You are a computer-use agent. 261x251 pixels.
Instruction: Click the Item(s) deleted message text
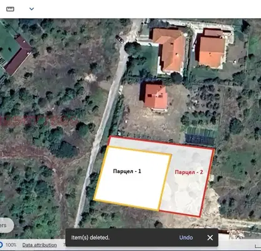90,238
